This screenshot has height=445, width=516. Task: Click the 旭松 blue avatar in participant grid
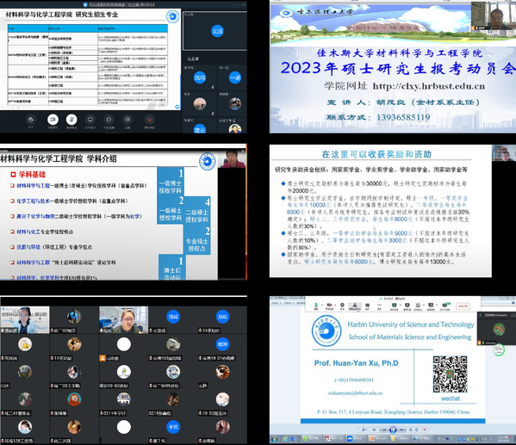[x=222, y=317]
